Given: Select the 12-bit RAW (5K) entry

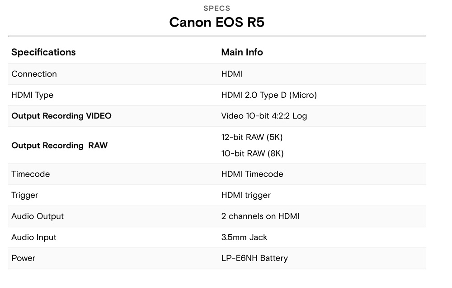Looking at the screenshot, I should pos(252,137).
